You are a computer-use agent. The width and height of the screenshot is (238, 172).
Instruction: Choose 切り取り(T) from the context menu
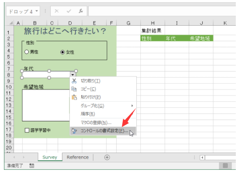point(90,81)
